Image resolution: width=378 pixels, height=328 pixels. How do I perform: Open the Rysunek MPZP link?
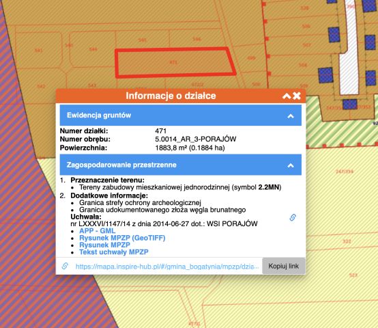click(104, 245)
